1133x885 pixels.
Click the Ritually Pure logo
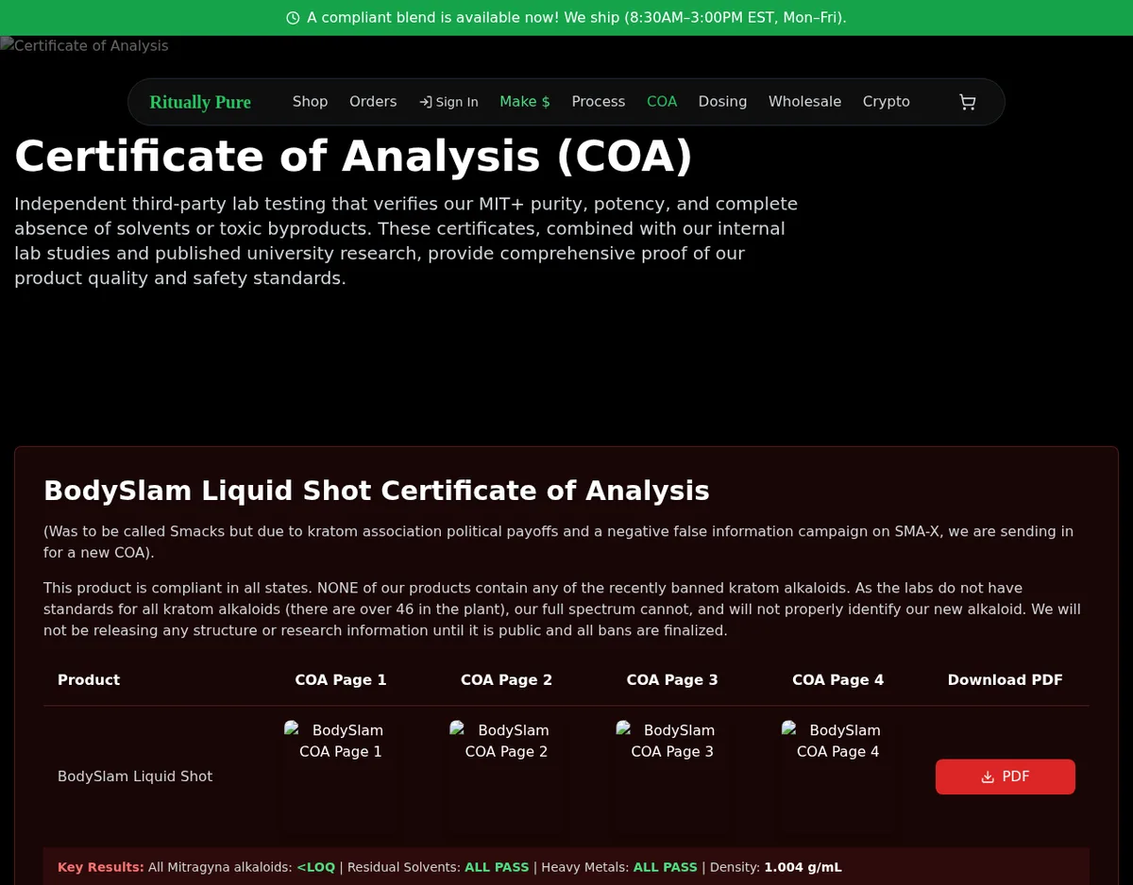point(200,102)
